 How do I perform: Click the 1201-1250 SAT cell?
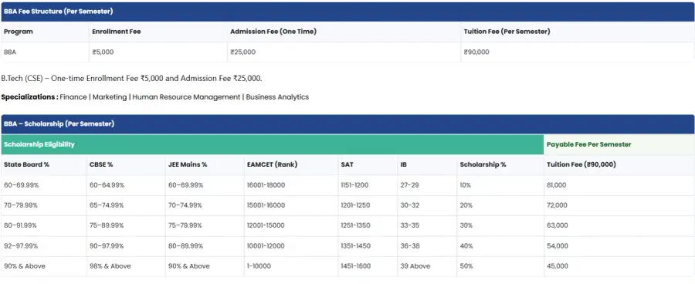pos(368,205)
